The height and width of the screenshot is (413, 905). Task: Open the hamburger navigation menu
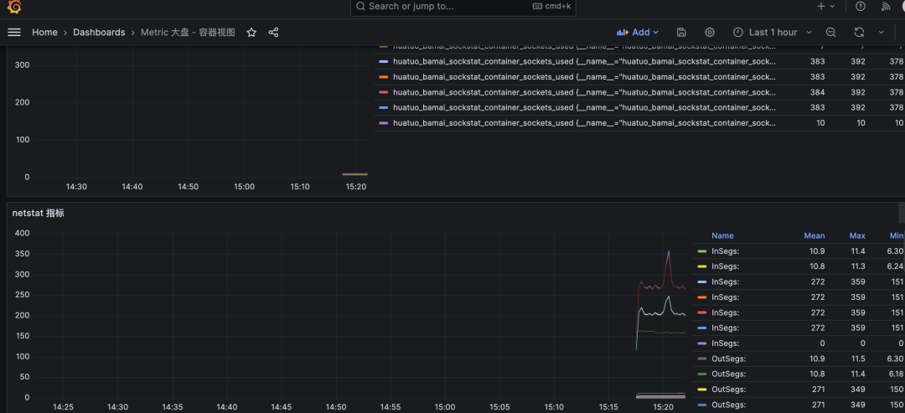(x=13, y=32)
